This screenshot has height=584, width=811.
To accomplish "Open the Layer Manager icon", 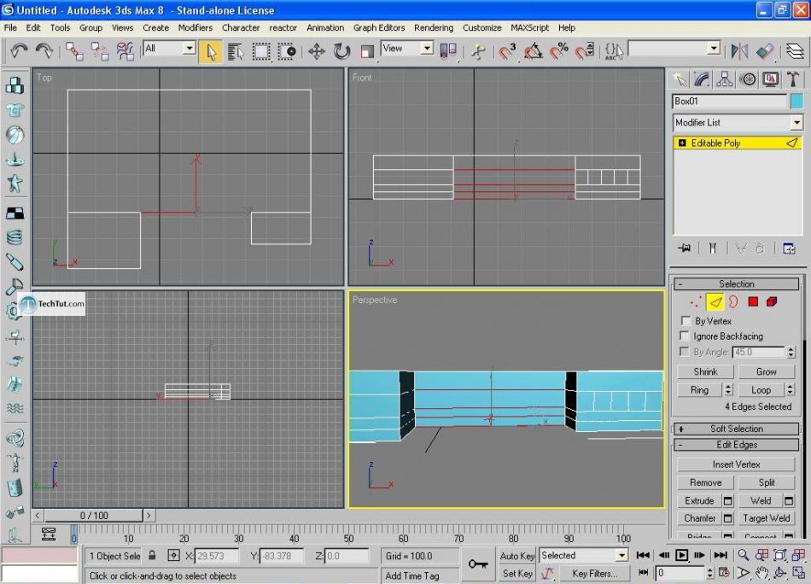I will [795, 51].
